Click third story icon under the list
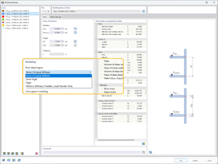This screenshot has height=164, width=218. (13, 153)
